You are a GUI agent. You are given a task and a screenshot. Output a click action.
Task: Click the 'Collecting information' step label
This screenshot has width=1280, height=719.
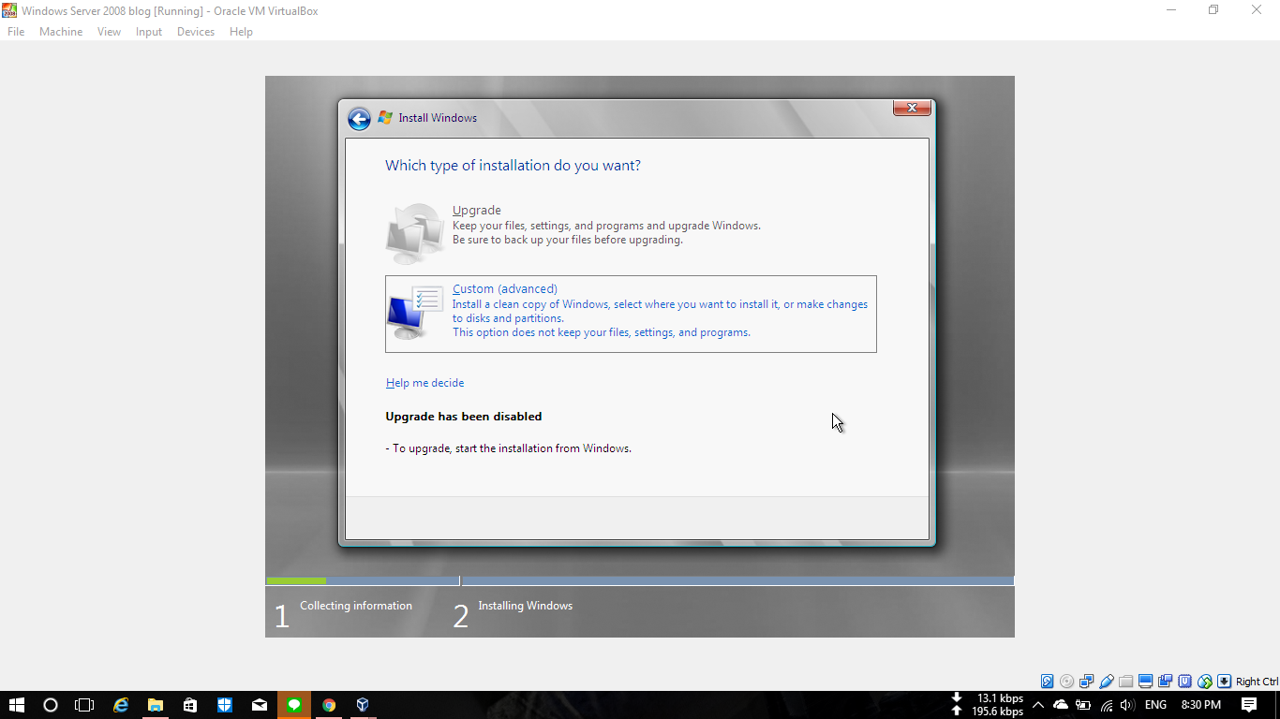click(356, 606)
